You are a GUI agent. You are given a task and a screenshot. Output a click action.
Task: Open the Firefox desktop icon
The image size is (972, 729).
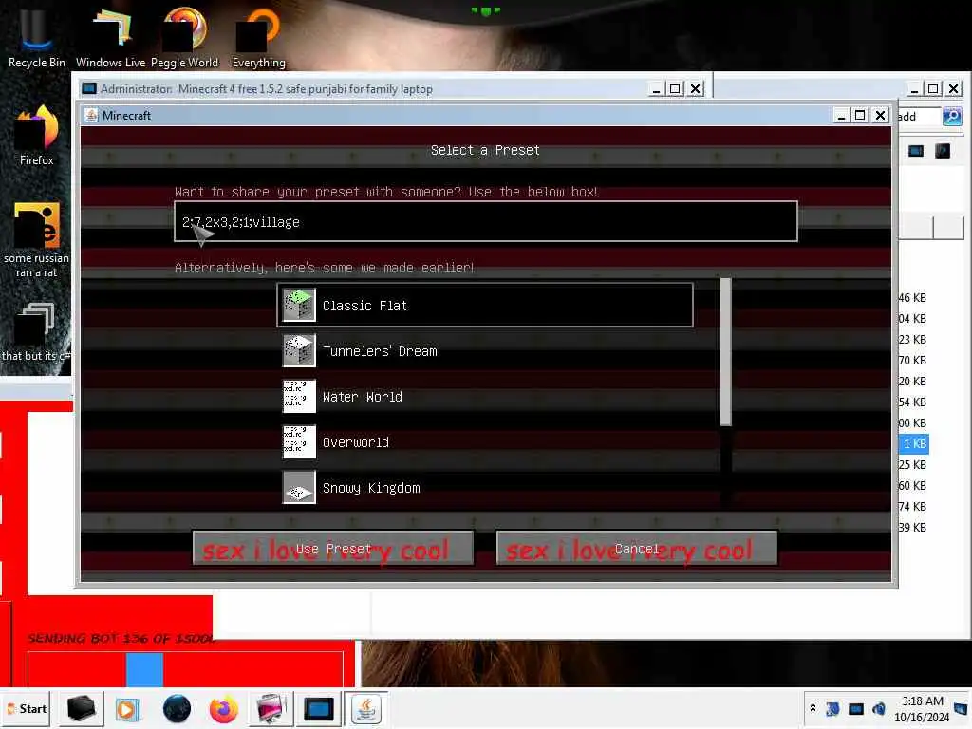[x=36, y=137]
